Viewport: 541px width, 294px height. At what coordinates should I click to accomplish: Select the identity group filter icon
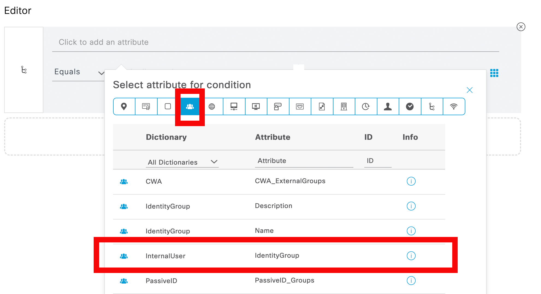pos(190,106)
